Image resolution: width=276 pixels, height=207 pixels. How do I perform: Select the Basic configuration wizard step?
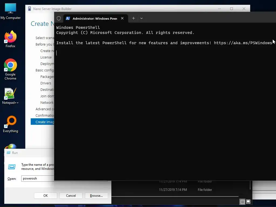(x=45, y=70)
